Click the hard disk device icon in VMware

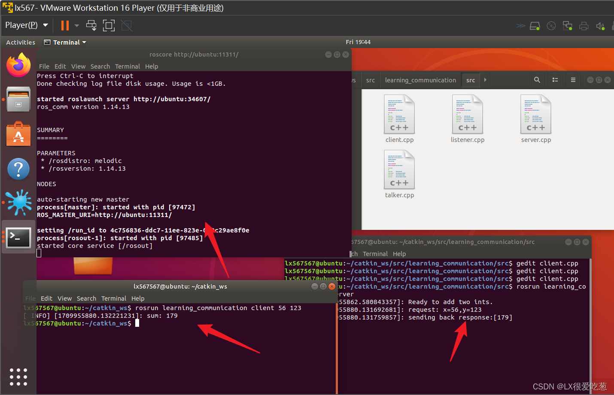(x=535, y=26)
